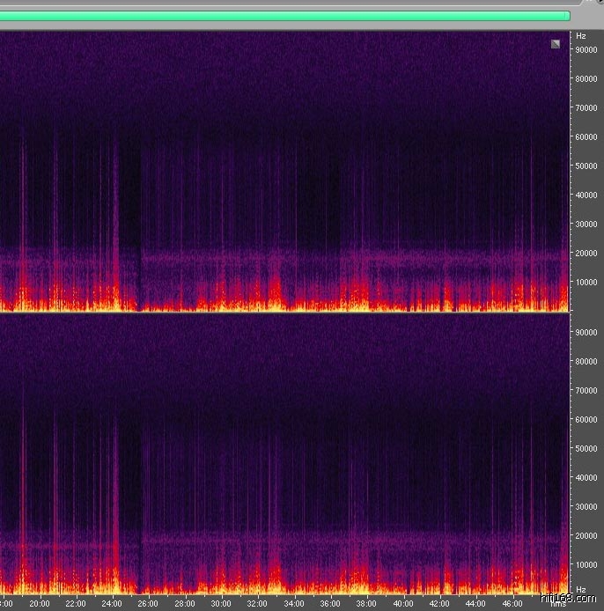Click 10000 on the lower channel frequency ruler

[587, 565]
